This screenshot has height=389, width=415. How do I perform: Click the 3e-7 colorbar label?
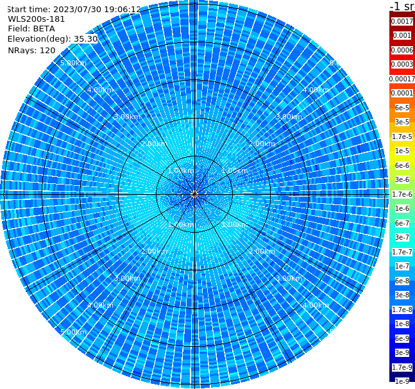point(402,237)
